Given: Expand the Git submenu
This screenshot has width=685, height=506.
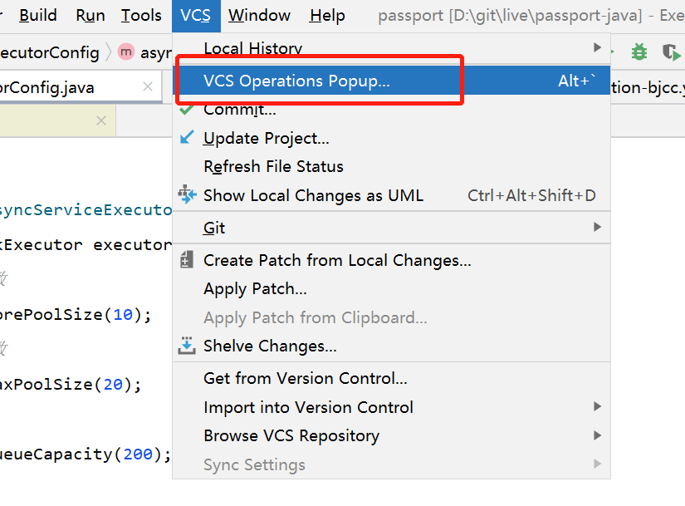Looking at the screenshot, I should (x=597, y=228).
